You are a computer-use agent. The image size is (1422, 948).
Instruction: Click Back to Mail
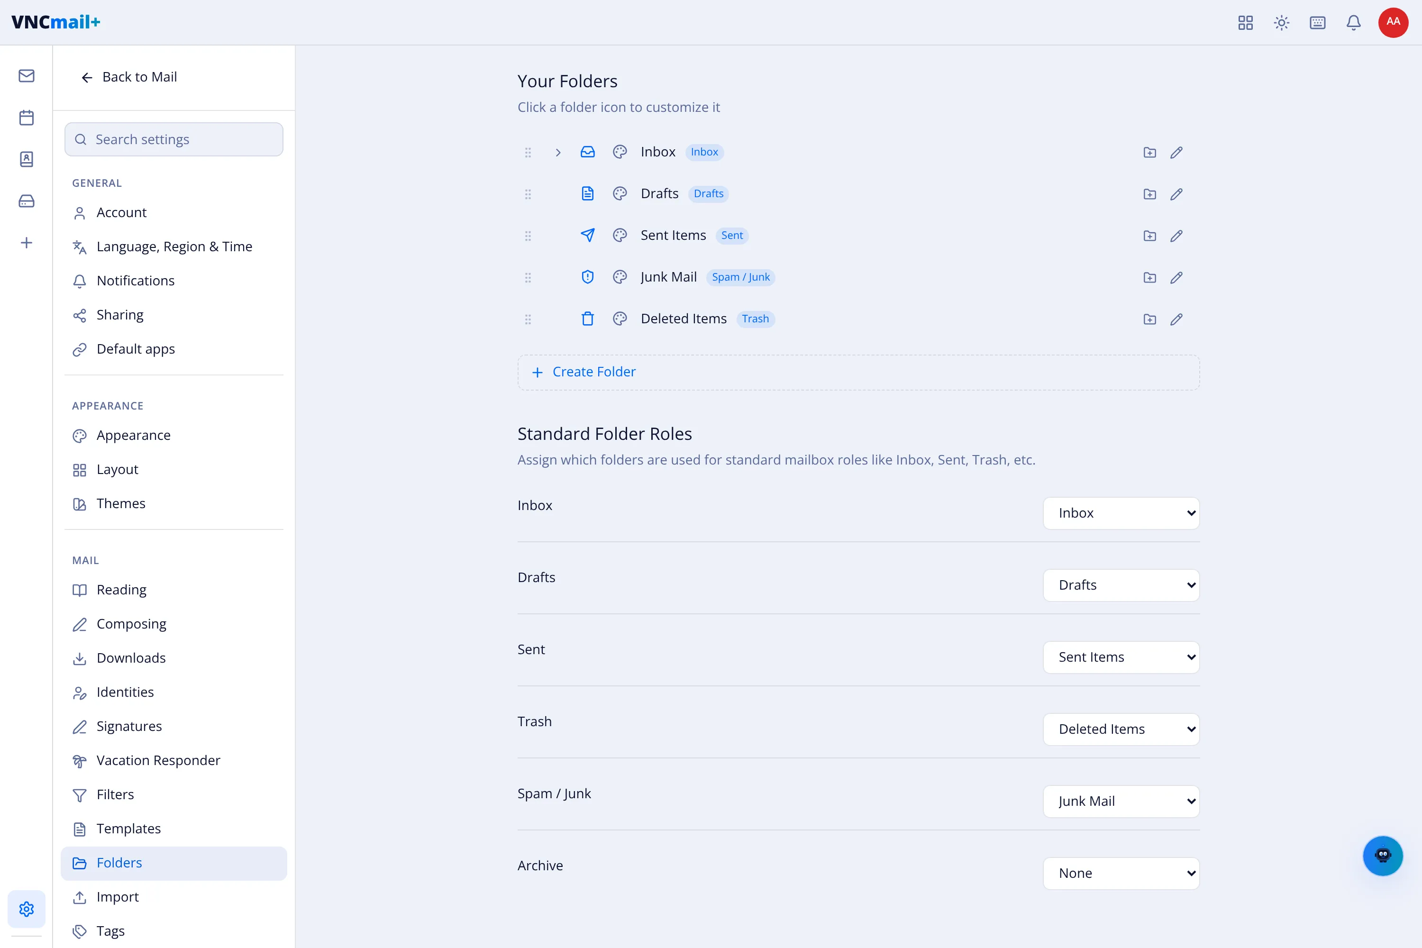(x=129, y=77)
